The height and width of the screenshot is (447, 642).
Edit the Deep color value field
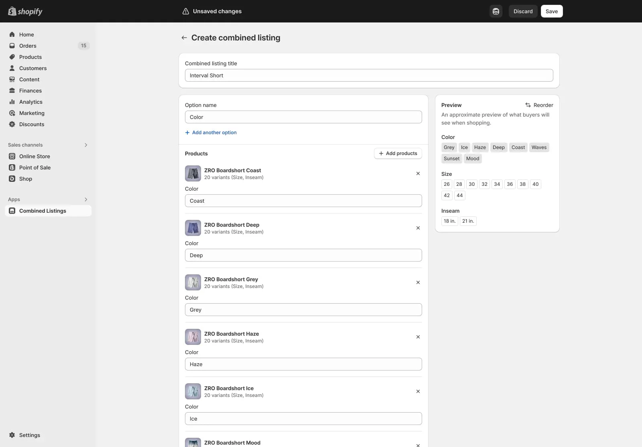point(303,255)
